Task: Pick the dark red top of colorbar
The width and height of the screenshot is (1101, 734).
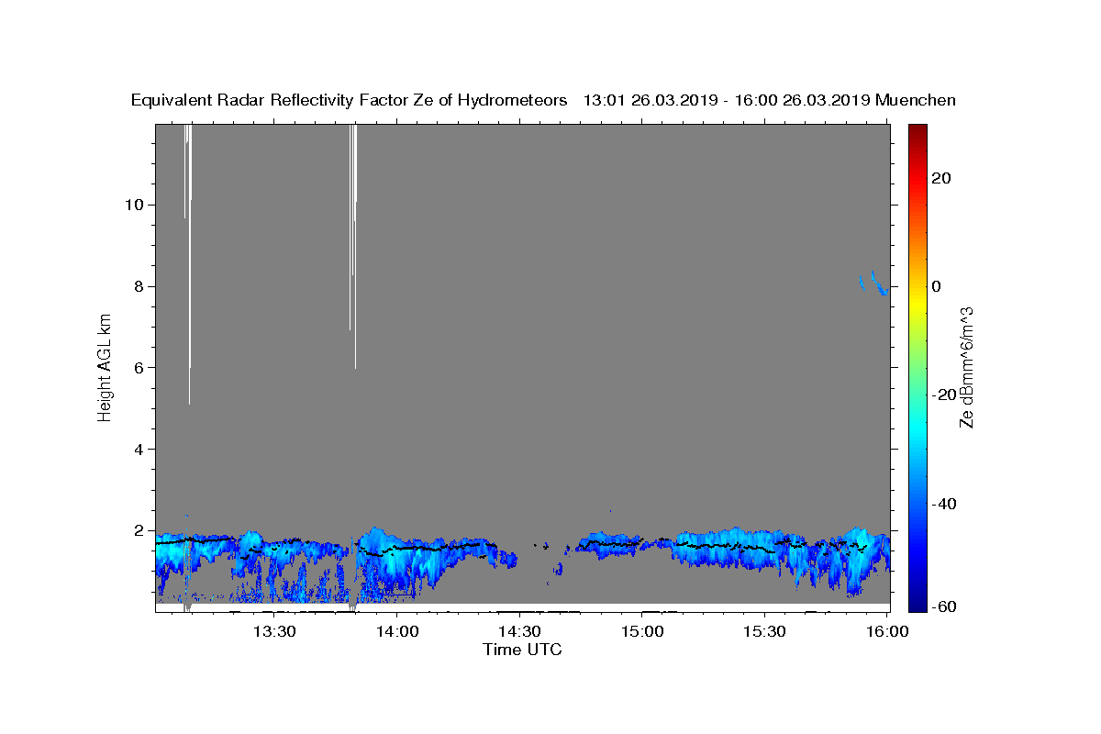Action: (x=917, y=129)
